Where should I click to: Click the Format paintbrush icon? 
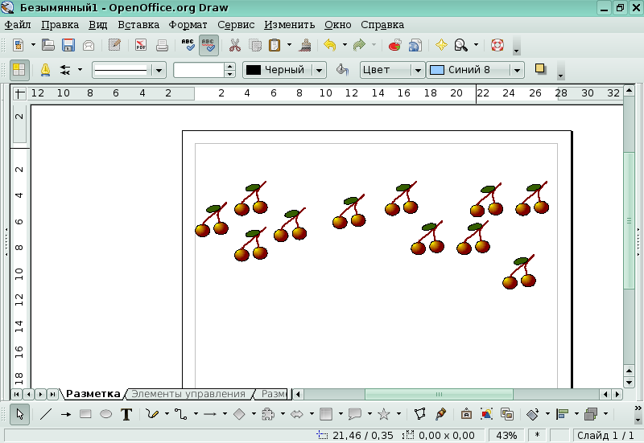[x=305, y=45]
